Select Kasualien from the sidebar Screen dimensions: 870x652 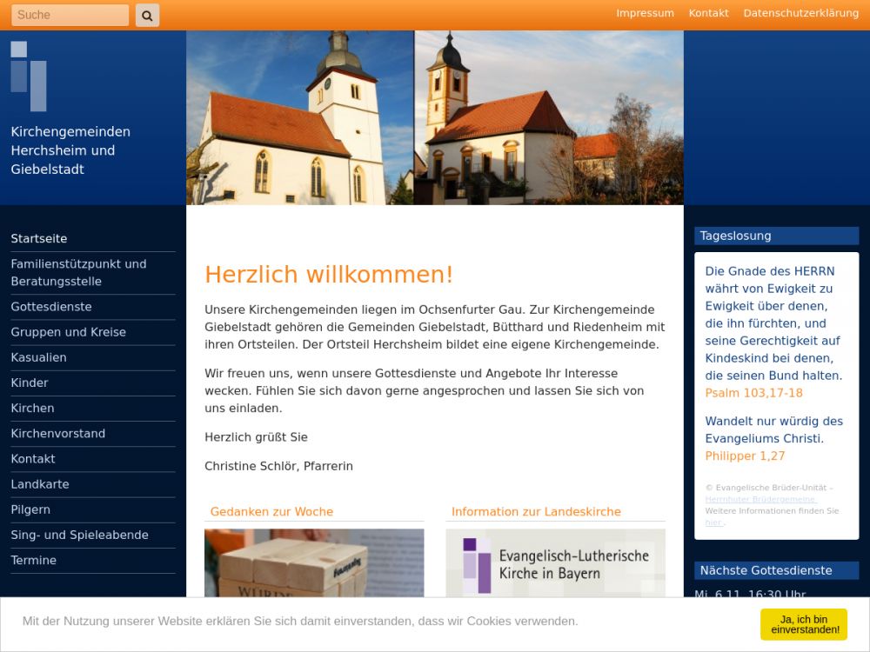[x=38, y=357]
